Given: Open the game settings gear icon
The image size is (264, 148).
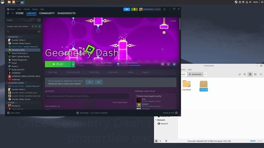Looking at the screenshot, I should pos(163,64).
